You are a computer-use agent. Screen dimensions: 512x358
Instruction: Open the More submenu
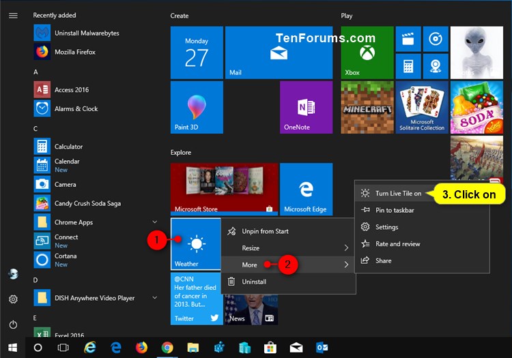[288, 265]
